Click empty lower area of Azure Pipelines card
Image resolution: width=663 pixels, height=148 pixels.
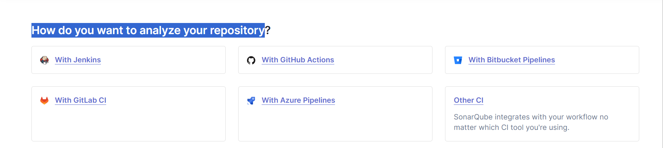[335, 124]
